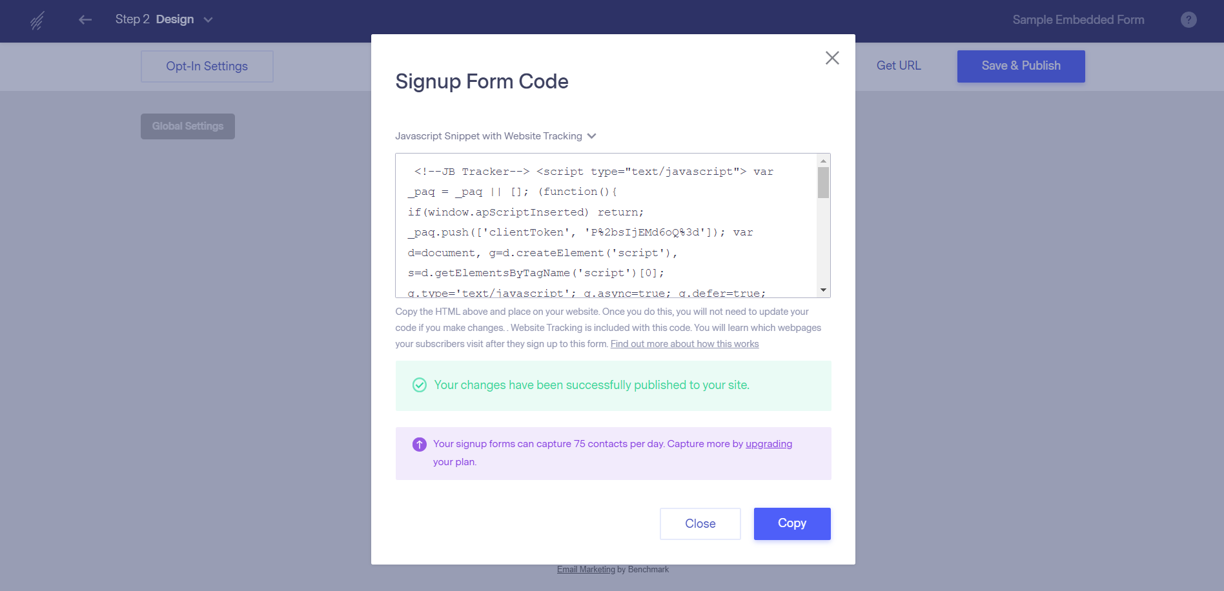Open Global Settings
The width and height of the screenshot is (1224, 591).
pyautogui.click(x=188, y=126)
